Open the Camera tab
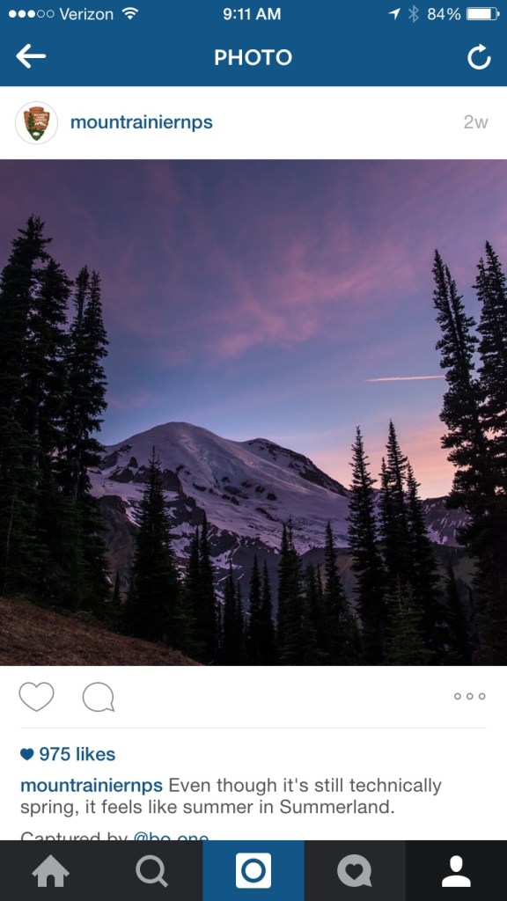Viewport: 507px width, 901px height. click(x=253, y=871)
